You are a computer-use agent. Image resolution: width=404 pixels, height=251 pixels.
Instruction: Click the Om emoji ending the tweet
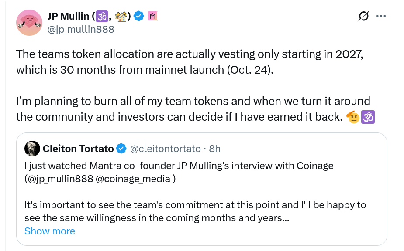pos(368,117)
